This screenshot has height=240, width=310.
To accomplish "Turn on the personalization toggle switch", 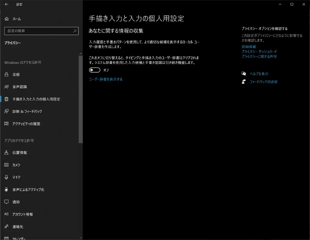I will [x=94, y=70].
